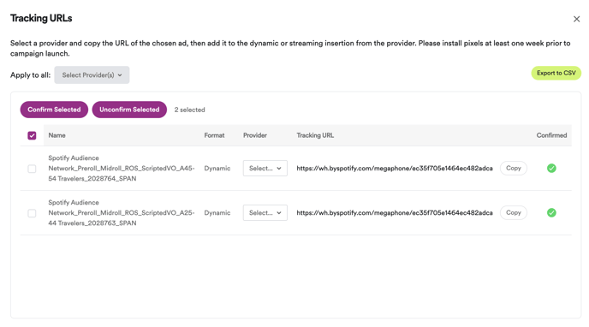
Task: Click green confirmed checkmark for A45-54 Travelers row
Action: click(551, 168)
